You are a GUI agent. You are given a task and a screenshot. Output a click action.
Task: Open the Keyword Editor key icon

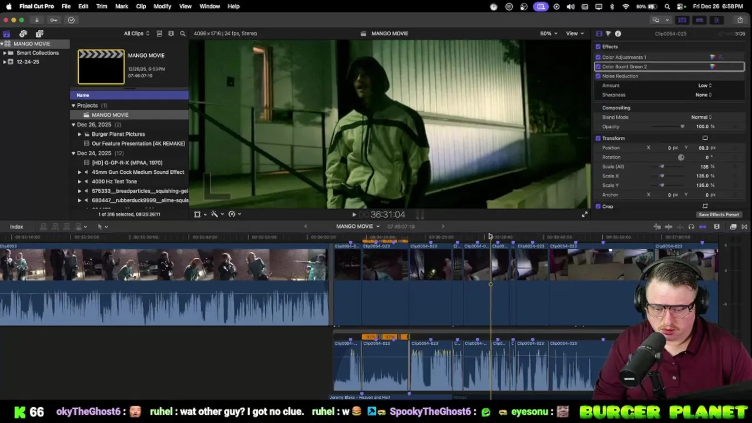coord(53,20)
